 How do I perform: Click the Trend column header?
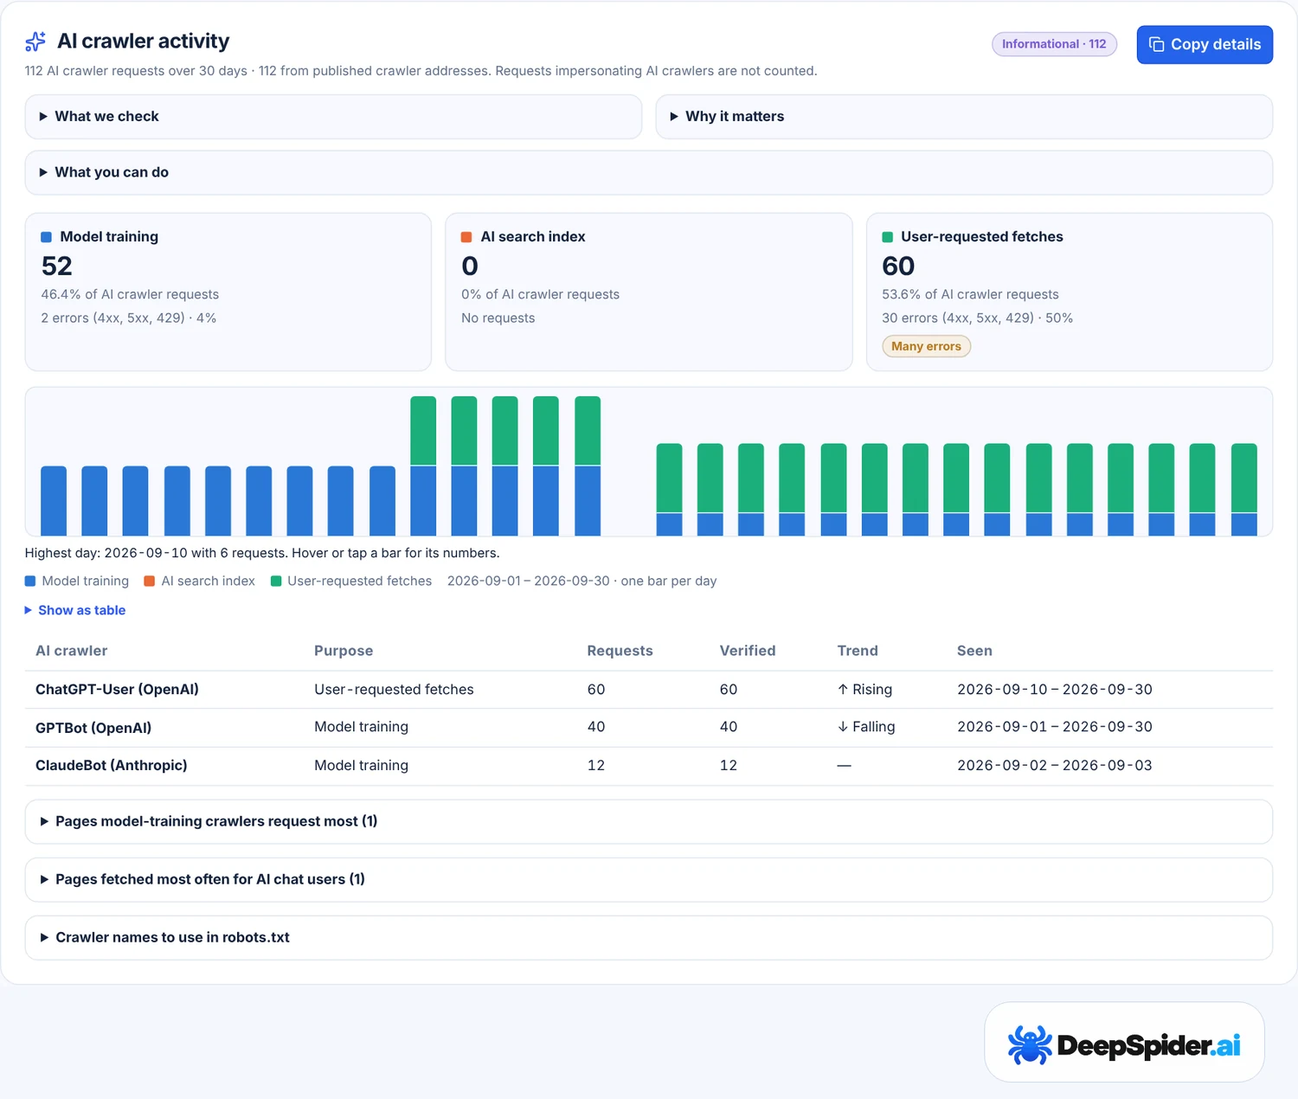[858, 652]
